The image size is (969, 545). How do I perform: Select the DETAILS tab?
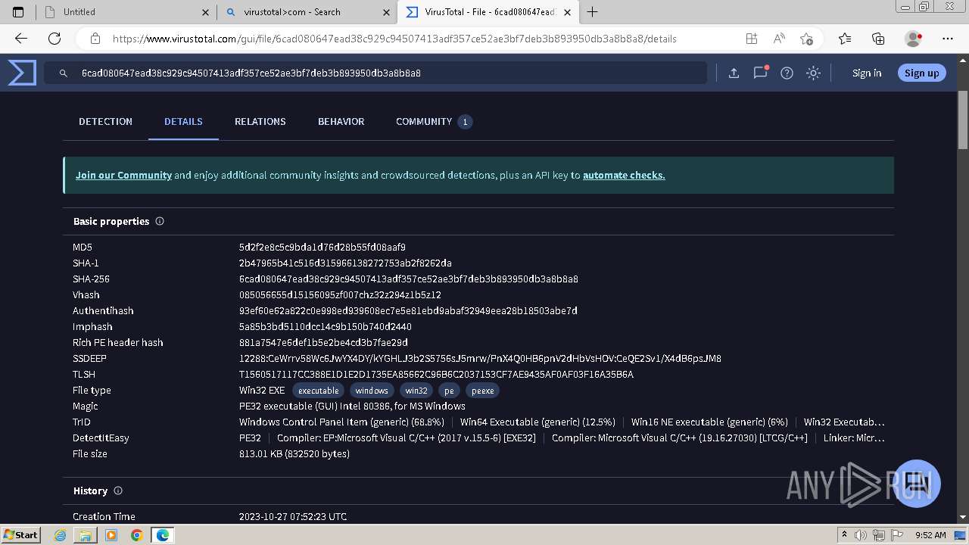[183, 121]
